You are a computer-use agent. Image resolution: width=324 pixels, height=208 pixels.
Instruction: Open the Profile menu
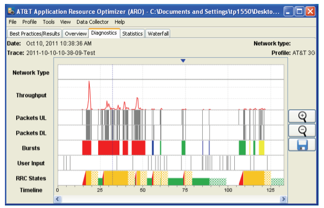tap(29, 22)
